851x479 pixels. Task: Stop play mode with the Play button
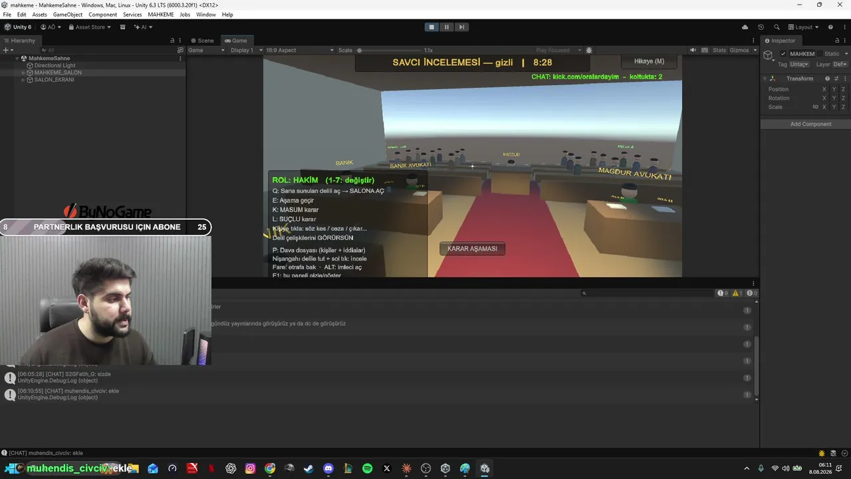coord(431,27)
